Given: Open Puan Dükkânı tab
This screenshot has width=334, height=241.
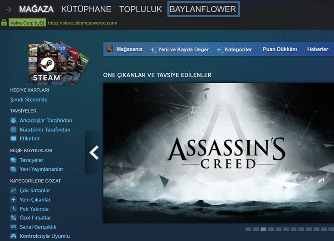Looking at the screenshot, I should pos(280,49).
